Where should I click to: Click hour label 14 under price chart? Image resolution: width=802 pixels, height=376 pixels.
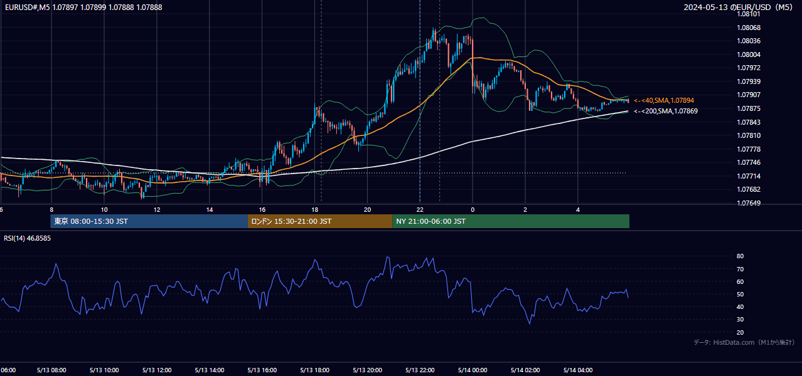[x=210, y=209]
